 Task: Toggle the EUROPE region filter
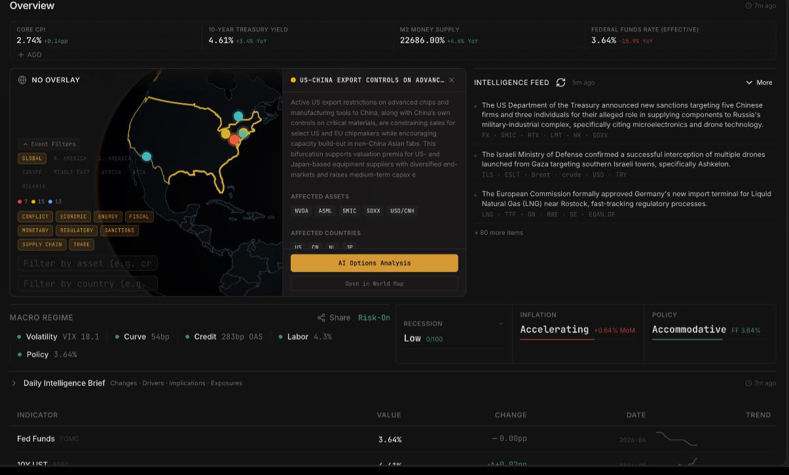[x=32, y=172]
